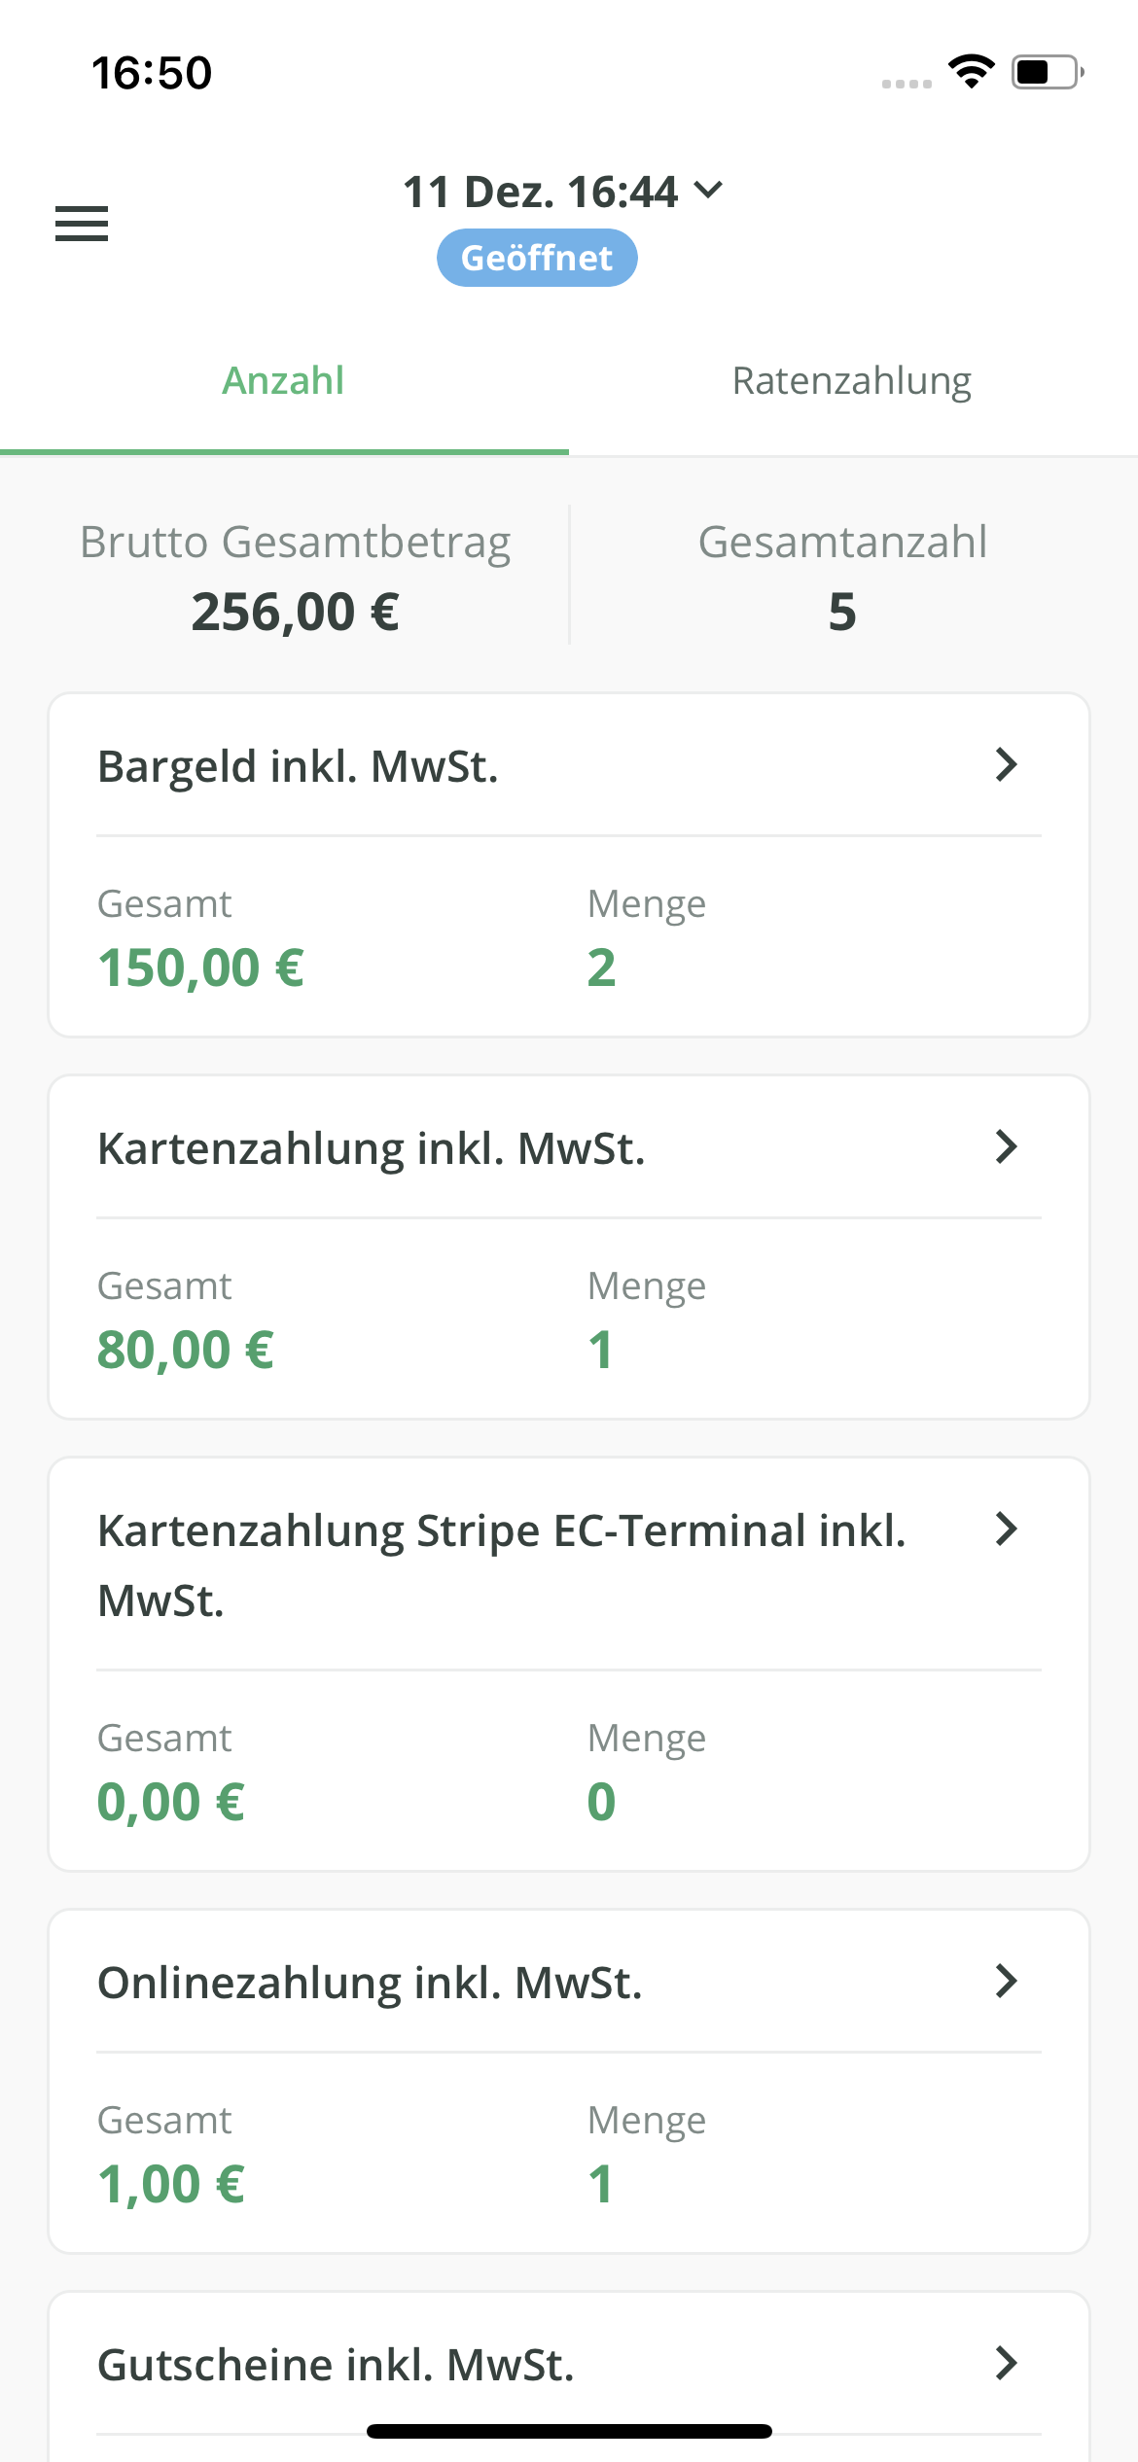Image resolution: width=1138 pixels, height=2462 pixels.
Task: Open Bargeld details via chevron arrow
Action: (1007, 765)
